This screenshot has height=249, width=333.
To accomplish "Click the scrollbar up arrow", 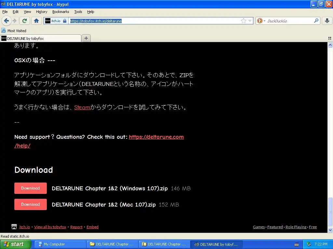I will pos(330,45).
